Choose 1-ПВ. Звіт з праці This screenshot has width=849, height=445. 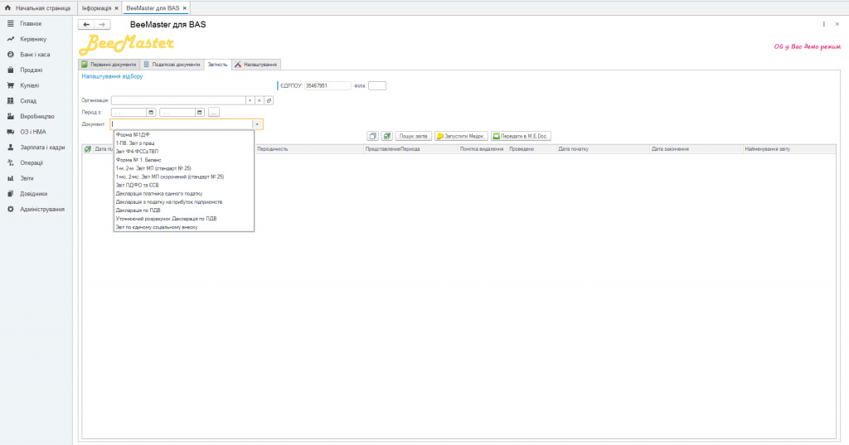click(x=183, y=143)
